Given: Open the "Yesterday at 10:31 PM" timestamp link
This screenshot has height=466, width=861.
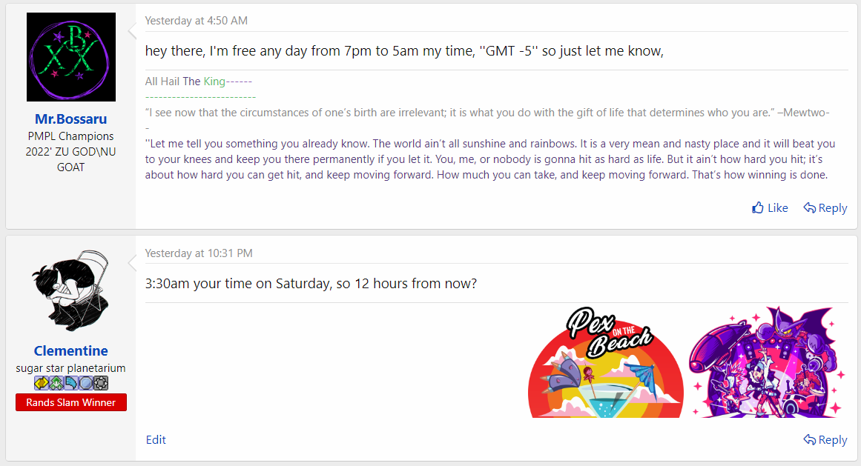Looking at the screenshot, I should 199,253.
